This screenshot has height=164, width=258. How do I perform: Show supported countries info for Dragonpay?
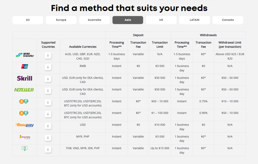tap(48, 138)
